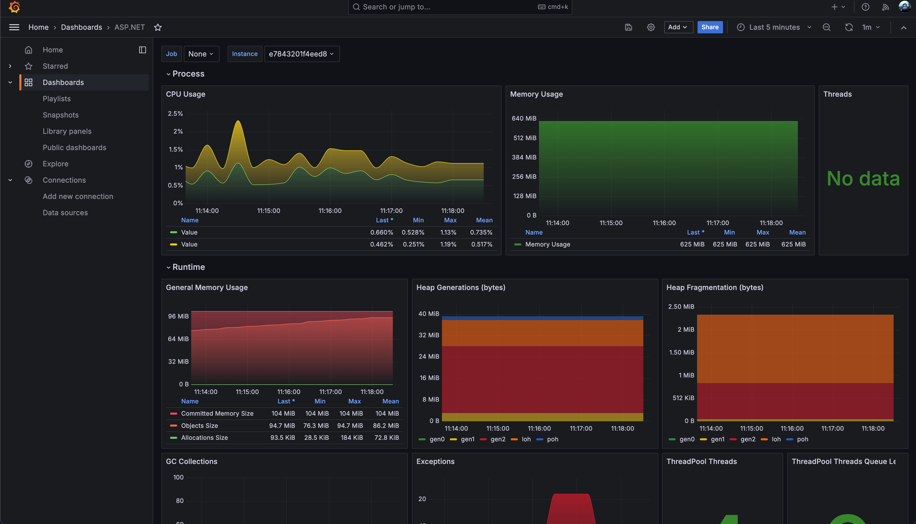
Task: Open the news feed RSS icon
Action: pos(885,7)
